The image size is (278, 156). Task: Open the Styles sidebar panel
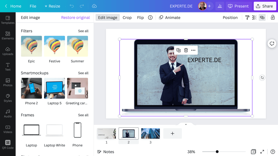click(x=8, y=98)
